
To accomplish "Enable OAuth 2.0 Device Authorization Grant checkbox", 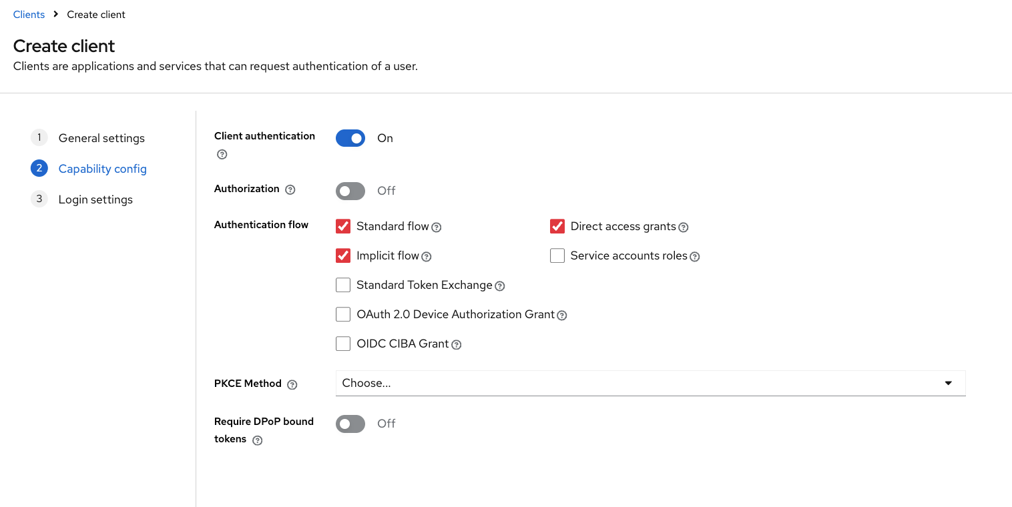I will pyautogui.click(x=343, y=314).
